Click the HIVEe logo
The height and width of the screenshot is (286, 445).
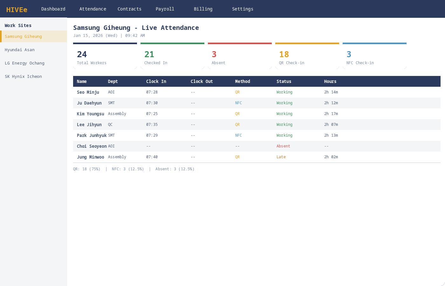click(x=17, y=10)
